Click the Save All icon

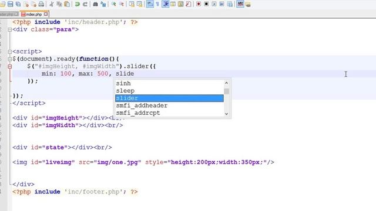click(x=18, y=4)
